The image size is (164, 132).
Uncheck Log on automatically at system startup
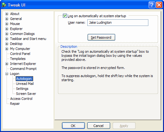[x=65, y=16]
